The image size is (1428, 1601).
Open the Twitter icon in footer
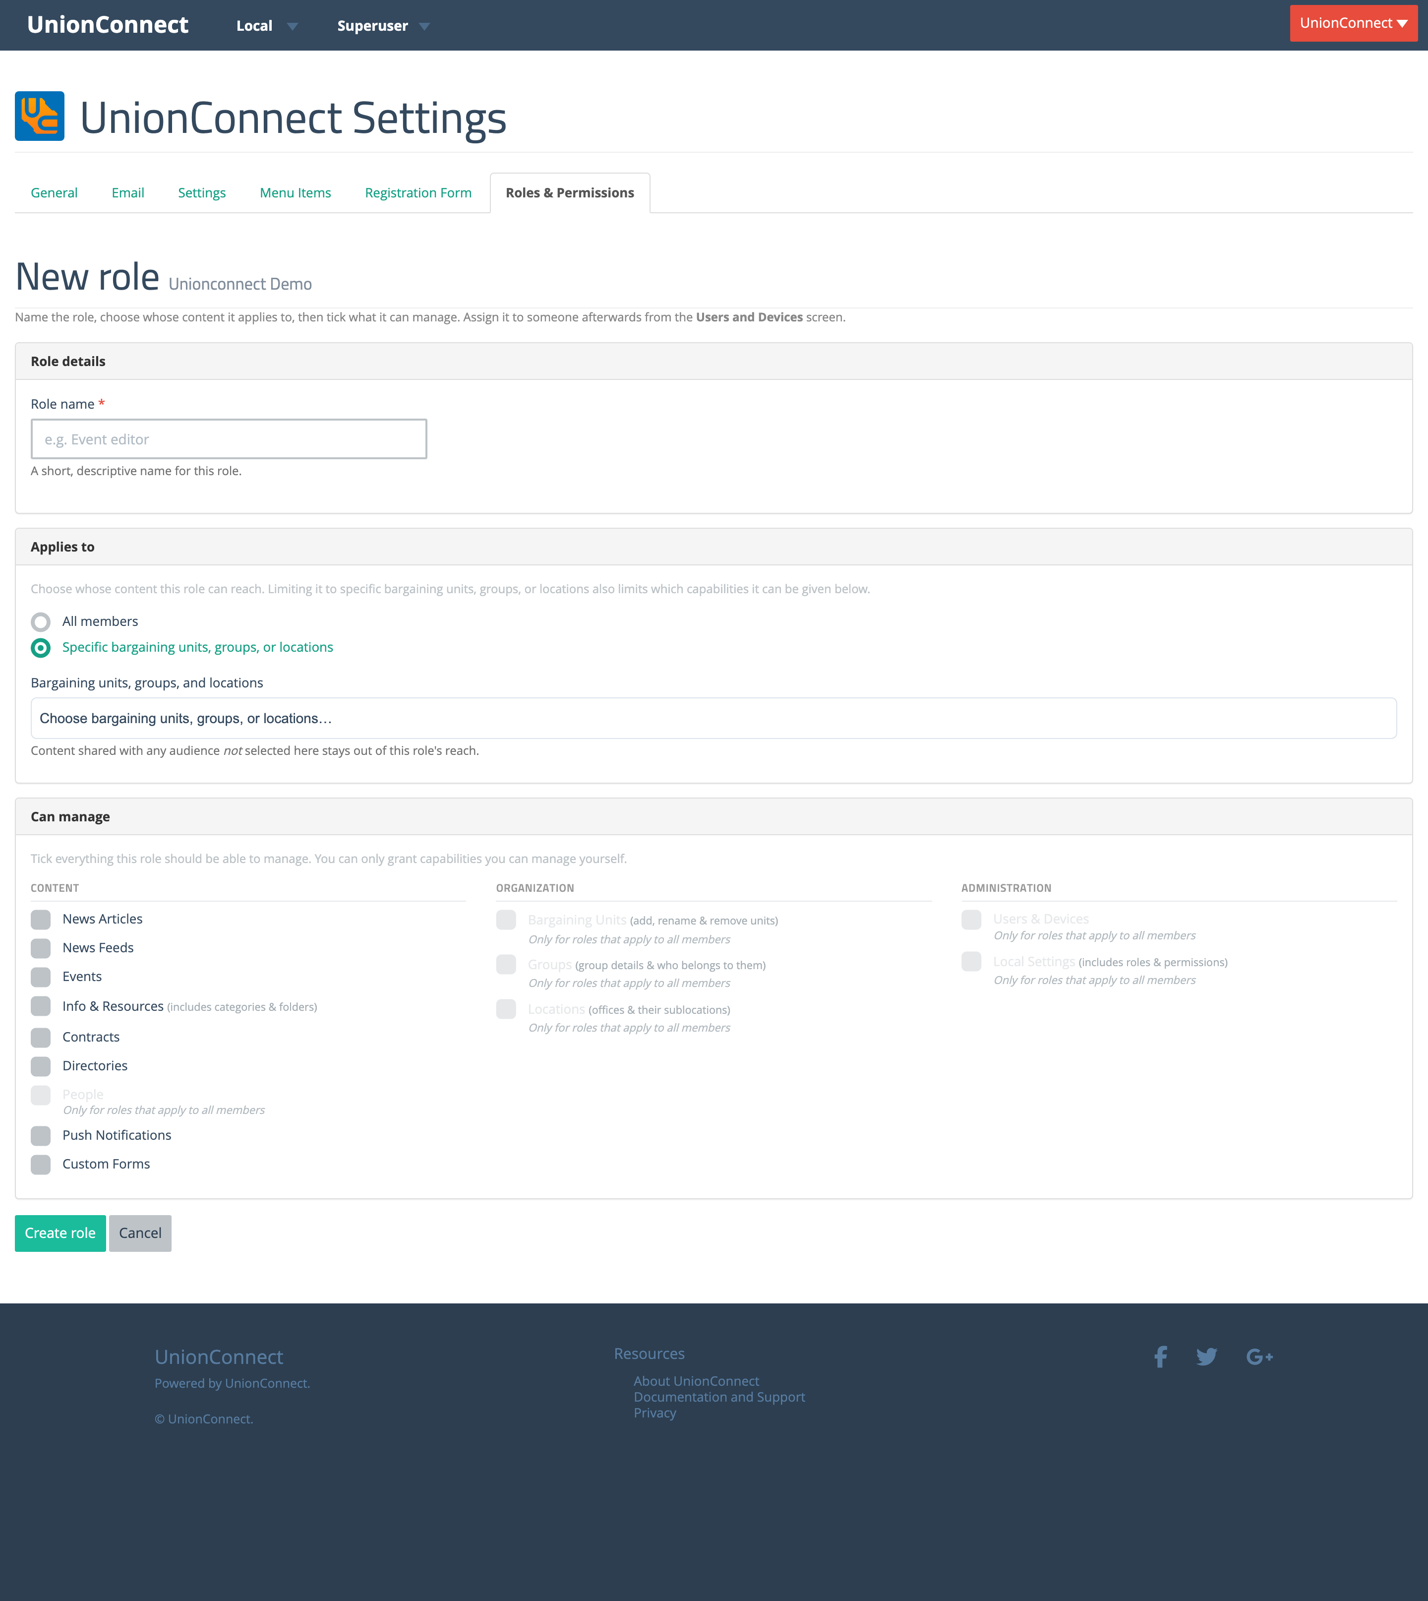coord(1207,1357)
